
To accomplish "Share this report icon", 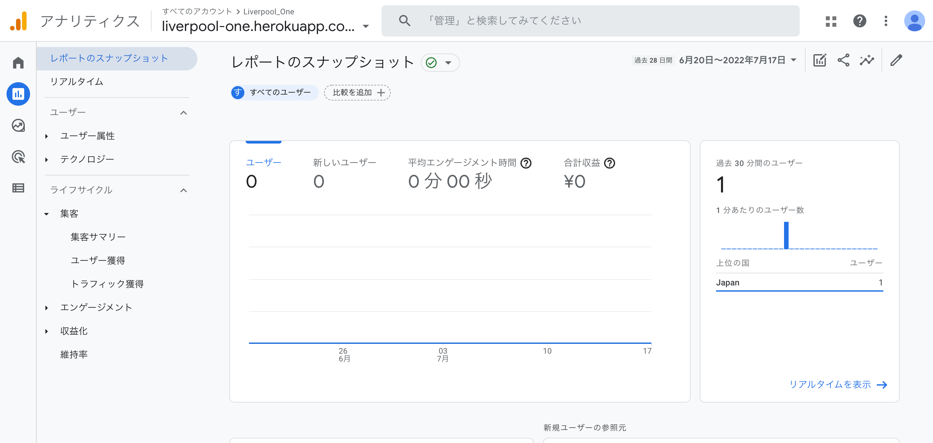I will coord(843,60).
